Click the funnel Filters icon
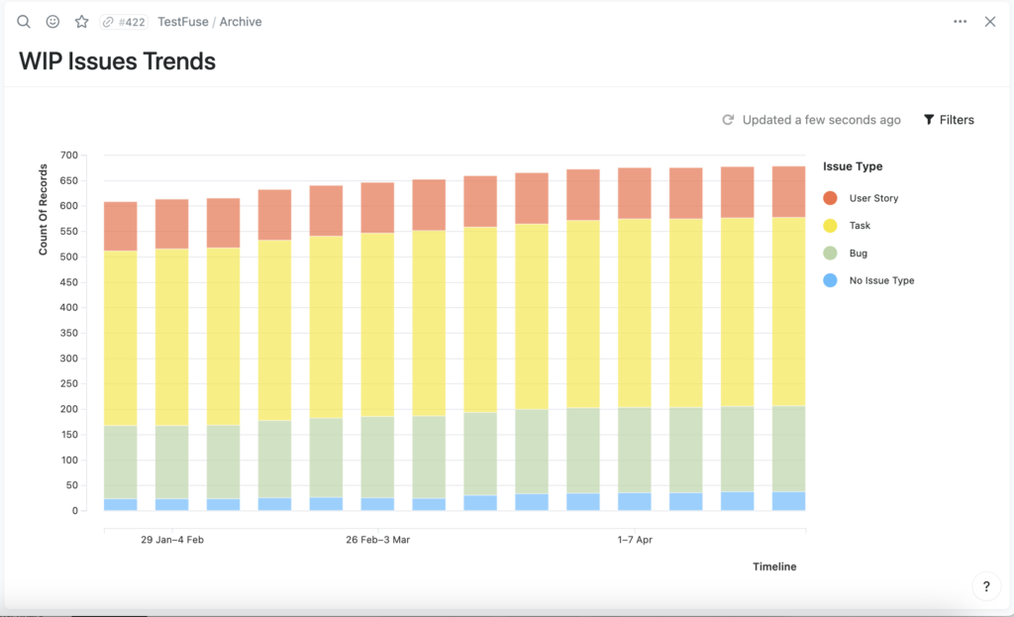 929,120
